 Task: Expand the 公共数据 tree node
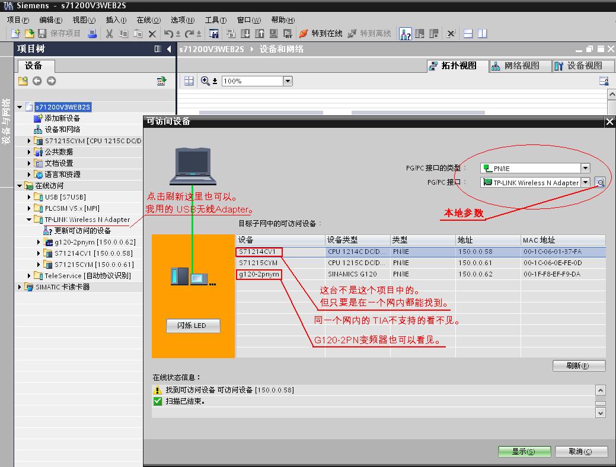tap(29, 152)
